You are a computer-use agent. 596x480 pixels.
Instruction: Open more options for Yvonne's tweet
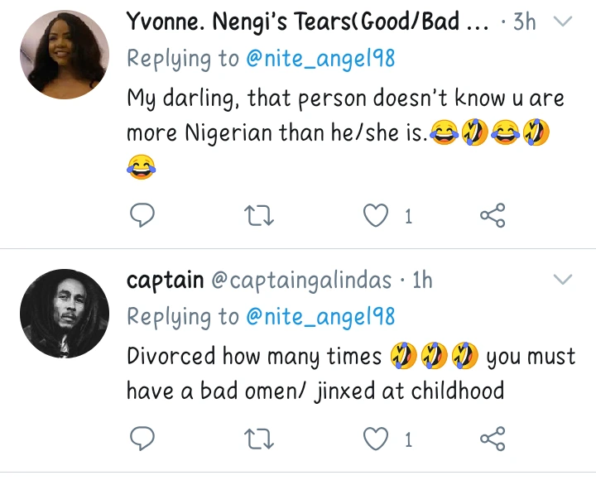point(562,22)
